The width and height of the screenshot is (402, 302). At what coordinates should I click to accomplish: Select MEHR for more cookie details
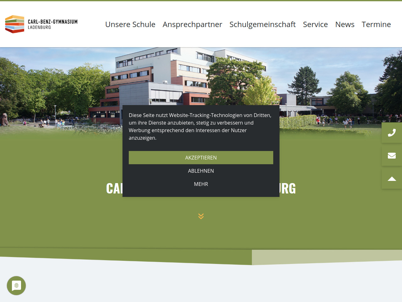[201, 184]
